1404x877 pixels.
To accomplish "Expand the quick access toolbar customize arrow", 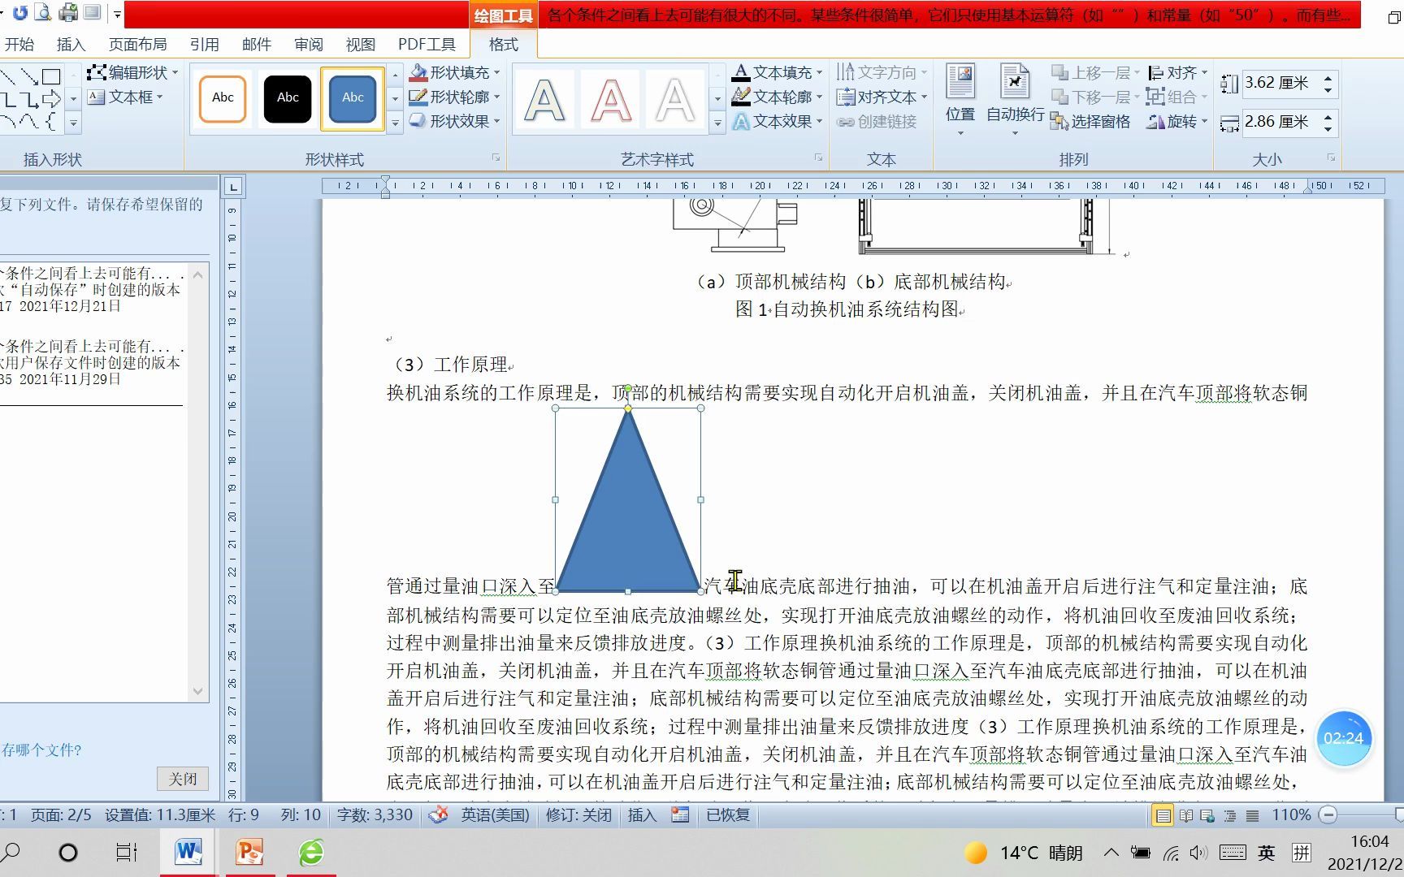I will pyautogui.click(x=117, y=14).
